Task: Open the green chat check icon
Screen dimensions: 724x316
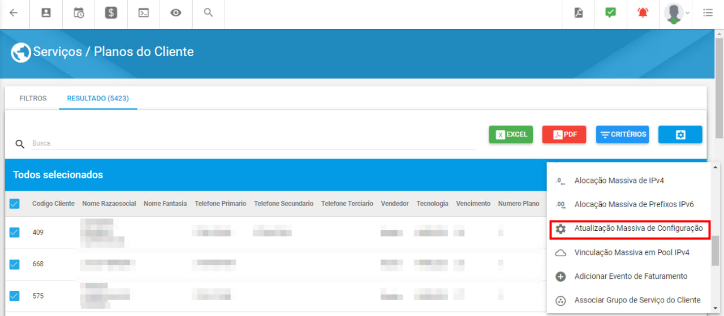Action: pos(610,12)
